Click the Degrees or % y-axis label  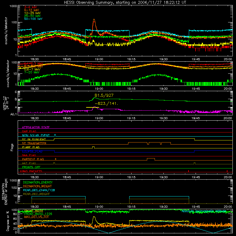8,221
